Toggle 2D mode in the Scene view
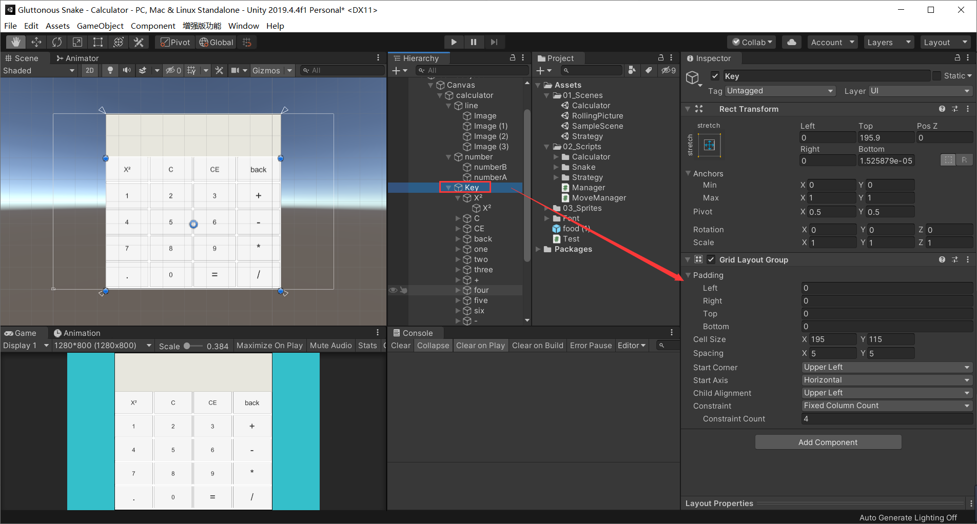Image resolution: width=977 pixels, height=524 pixels. (x=89, y=70)
